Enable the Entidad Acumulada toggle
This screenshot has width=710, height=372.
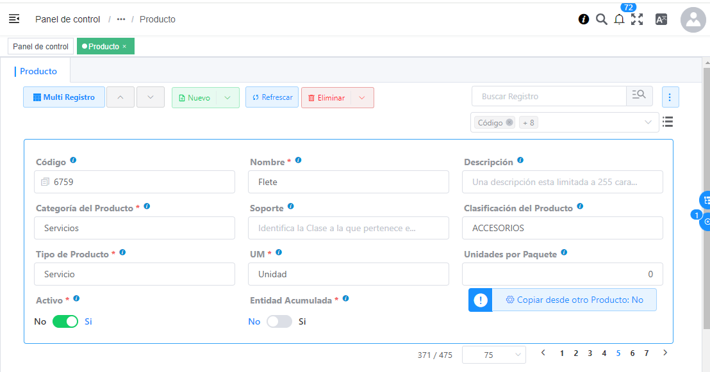pos(279,321)
